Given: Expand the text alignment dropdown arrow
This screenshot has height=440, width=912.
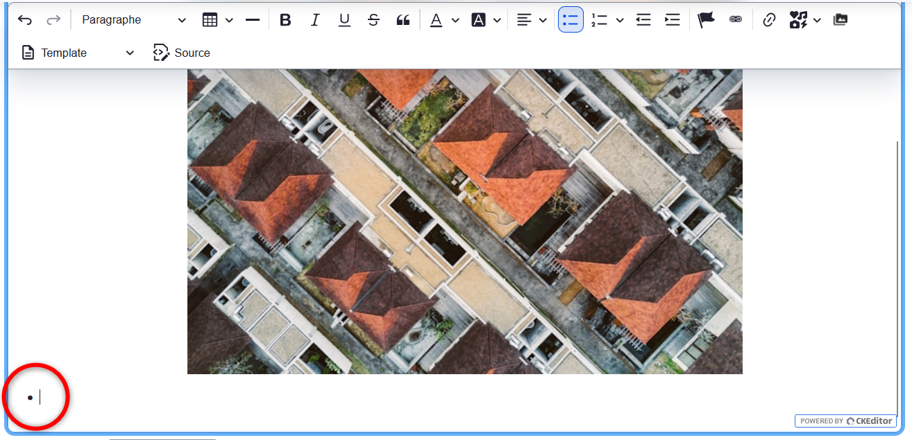Looking at the screenshot, I should pyautogui.click(x=543, y=20).
